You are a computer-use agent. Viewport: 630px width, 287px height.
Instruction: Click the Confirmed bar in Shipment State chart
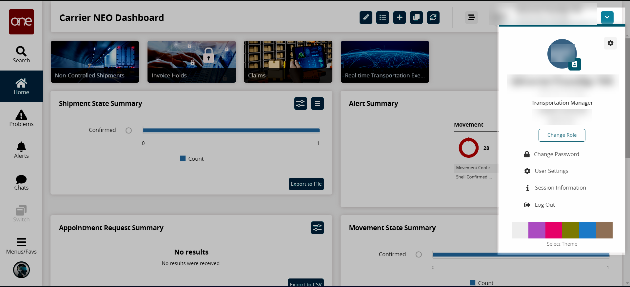[231, 131]
